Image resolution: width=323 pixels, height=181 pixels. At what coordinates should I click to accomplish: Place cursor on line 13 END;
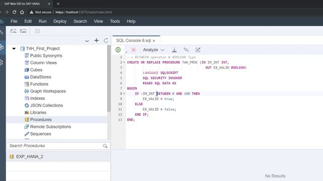(131, 120)
